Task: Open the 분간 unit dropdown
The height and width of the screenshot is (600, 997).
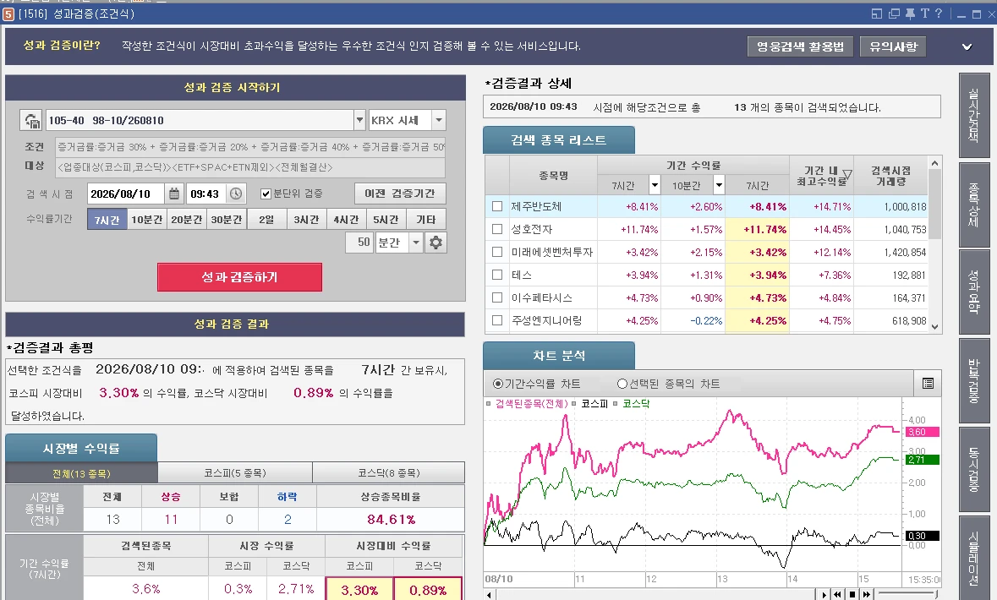Action: (x=416, y=243)
